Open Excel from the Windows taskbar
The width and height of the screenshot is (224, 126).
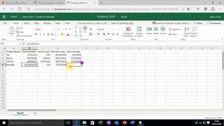(100, 122)
